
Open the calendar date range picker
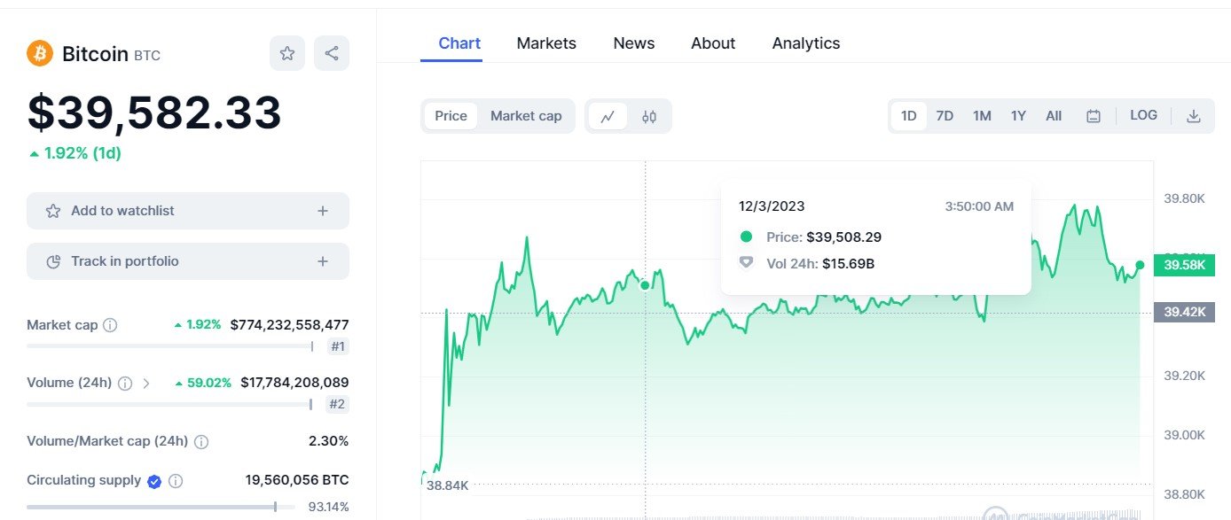click(x=1094, y=116)
